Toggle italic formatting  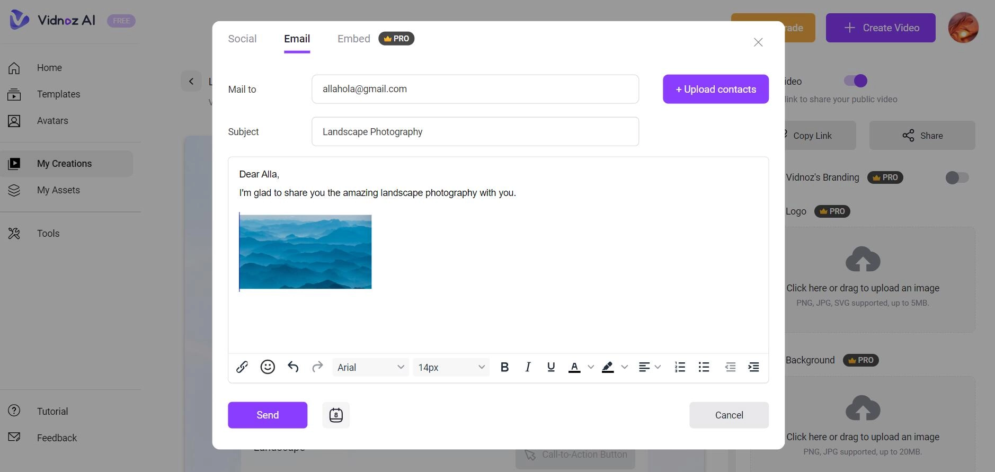click(528, 367)
